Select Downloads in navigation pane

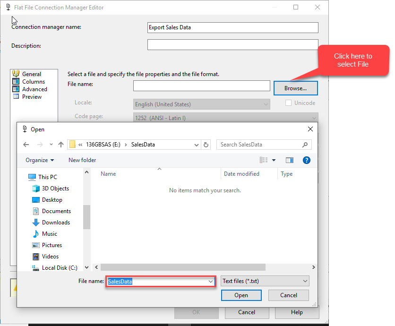56,223
